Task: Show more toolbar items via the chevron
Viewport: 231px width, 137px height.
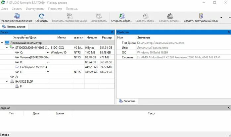Action: [229, 18]
